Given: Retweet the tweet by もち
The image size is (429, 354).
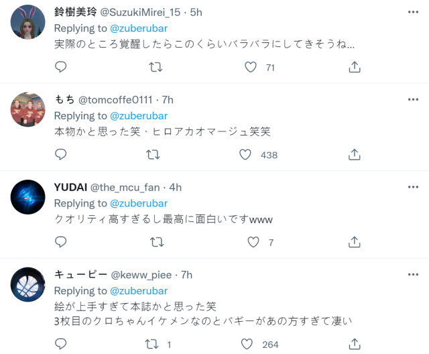Looking at the screenshot, I should click(153, 155).
